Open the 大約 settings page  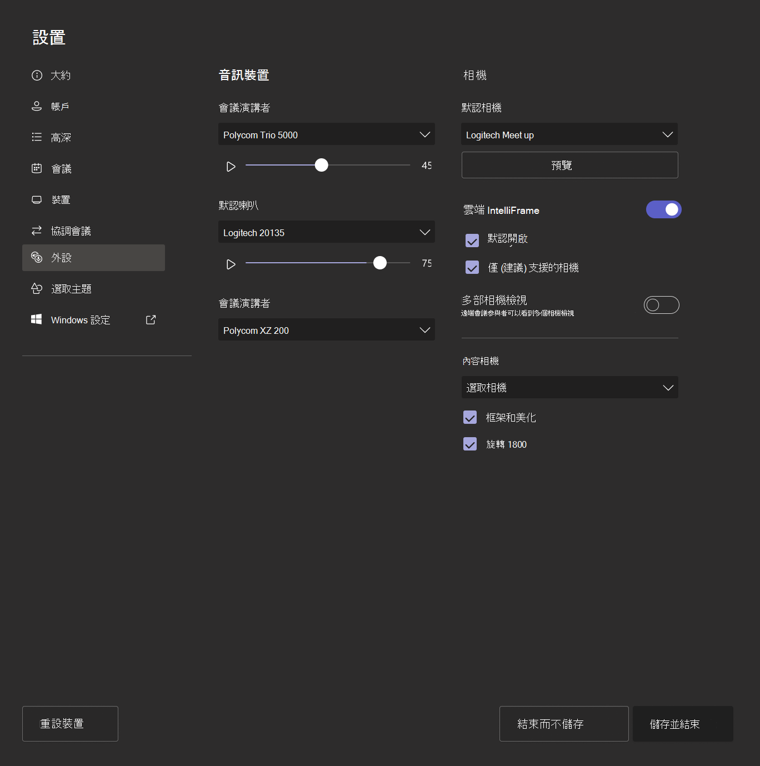93,76
